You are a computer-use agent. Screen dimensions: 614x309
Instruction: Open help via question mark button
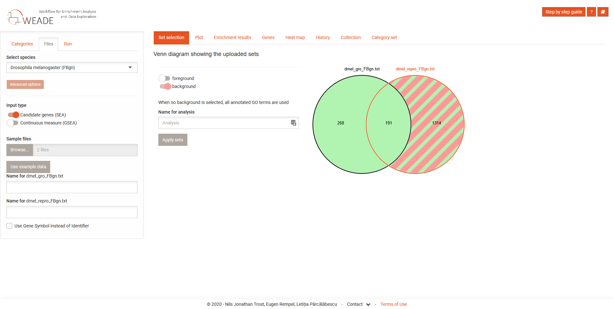[591, 12]
